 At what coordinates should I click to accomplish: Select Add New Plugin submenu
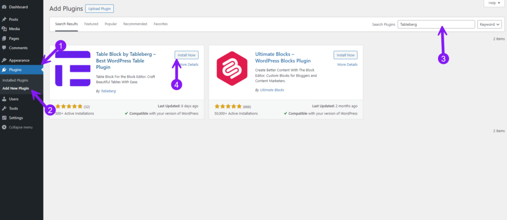[15, 88]
